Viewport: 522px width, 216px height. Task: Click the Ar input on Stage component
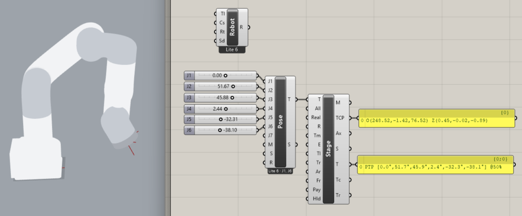coord(318,172)
